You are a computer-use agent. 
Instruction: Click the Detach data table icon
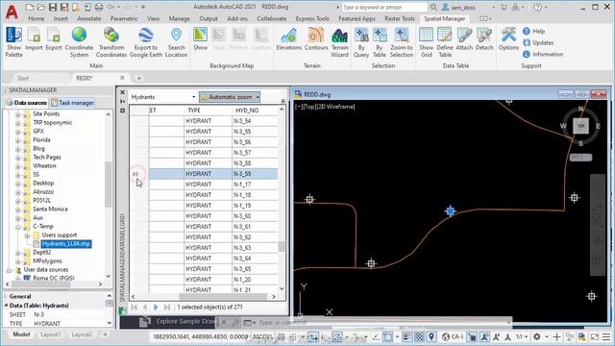[x=484, y=39]
